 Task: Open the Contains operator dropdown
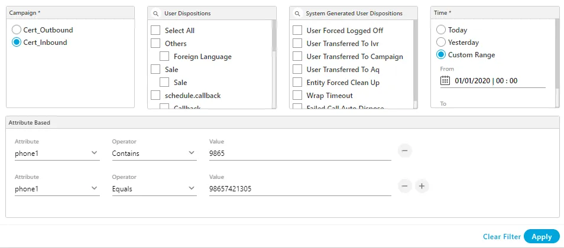pos(154,154)
